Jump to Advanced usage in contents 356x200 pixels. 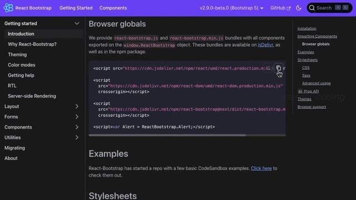coord(317,83)
